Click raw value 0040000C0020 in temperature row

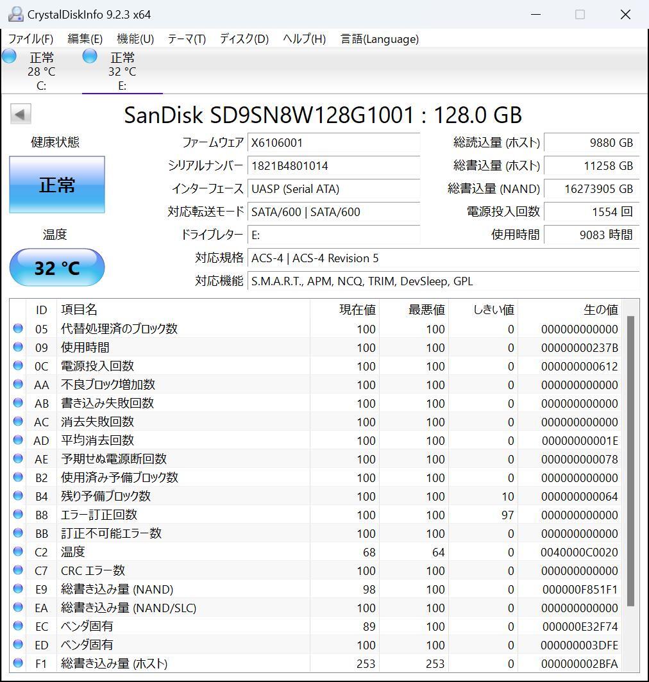click(579, 552)
